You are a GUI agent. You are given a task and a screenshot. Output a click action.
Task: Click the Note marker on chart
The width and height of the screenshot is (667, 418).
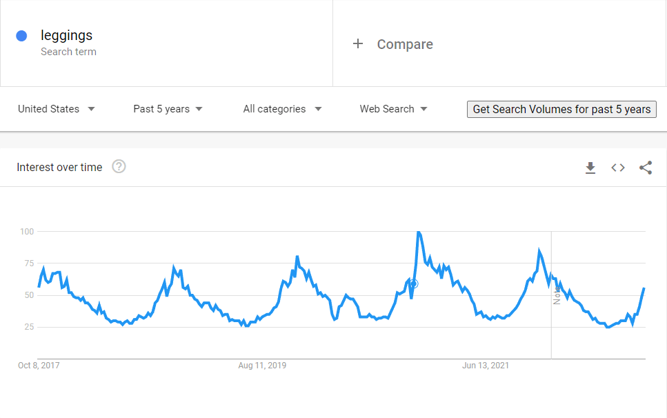point(557,295)
